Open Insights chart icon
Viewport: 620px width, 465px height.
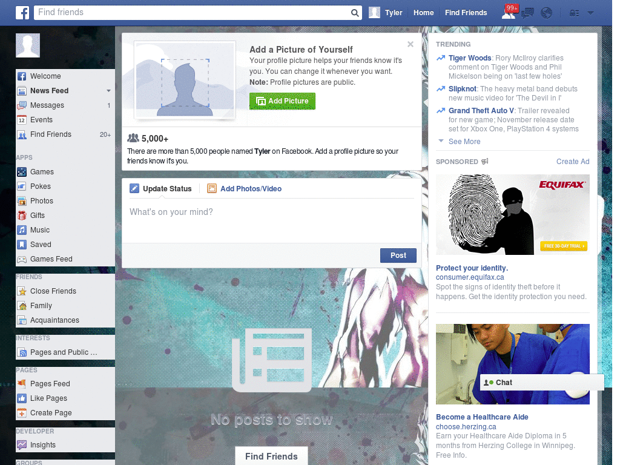22,445
